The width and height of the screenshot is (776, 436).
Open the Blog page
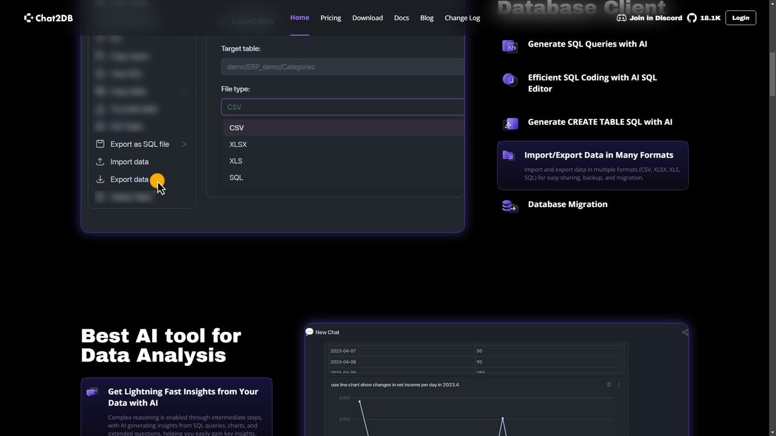[427, 18]
